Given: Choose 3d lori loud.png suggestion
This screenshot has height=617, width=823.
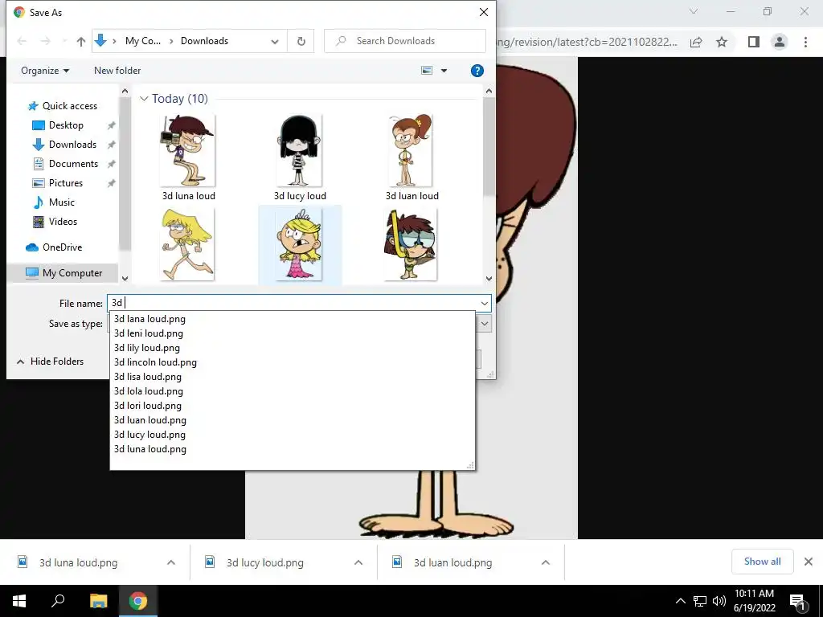Looking at the screenshot, I should tap(148, 406).
